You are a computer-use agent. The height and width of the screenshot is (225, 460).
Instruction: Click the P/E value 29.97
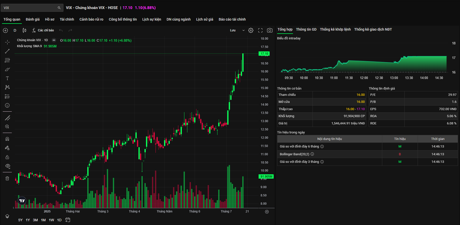pyautogui.click(x=452, y=95)
